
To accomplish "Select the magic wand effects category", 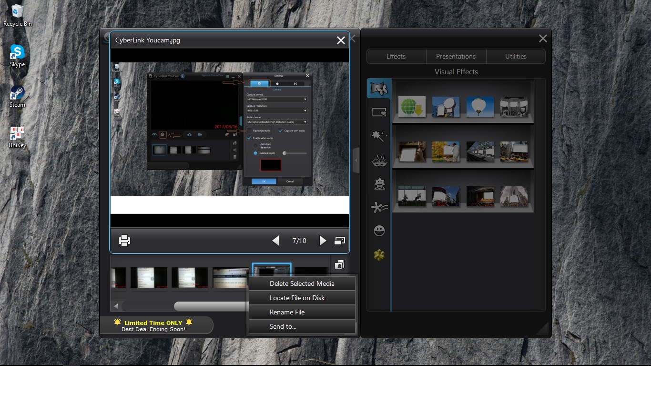I will coord(379,136).
